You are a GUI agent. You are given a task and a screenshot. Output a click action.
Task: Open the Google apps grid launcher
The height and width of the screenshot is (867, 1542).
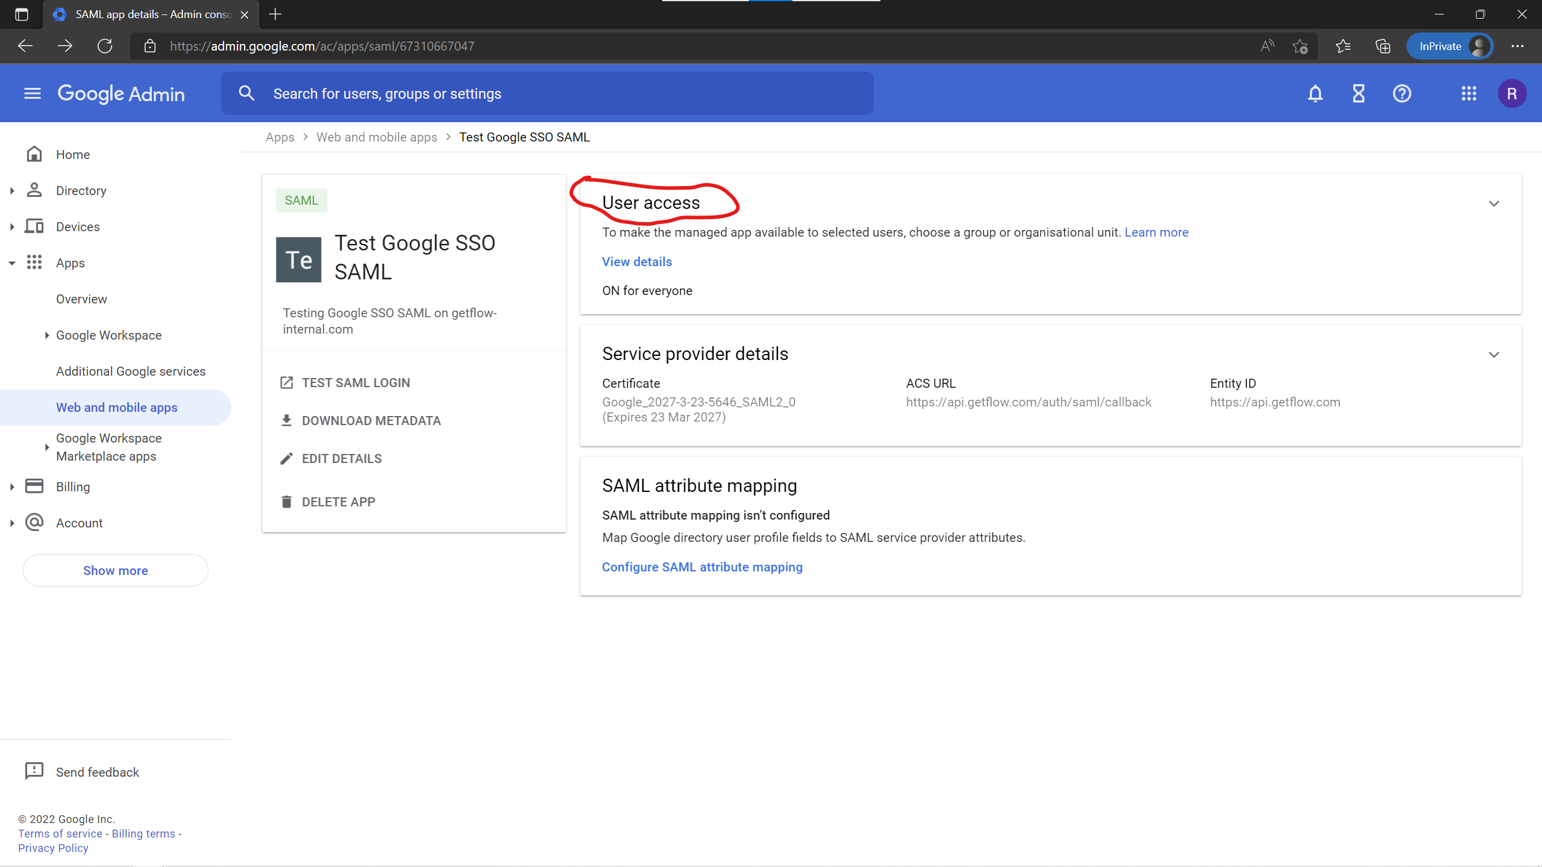(1468, 93)
